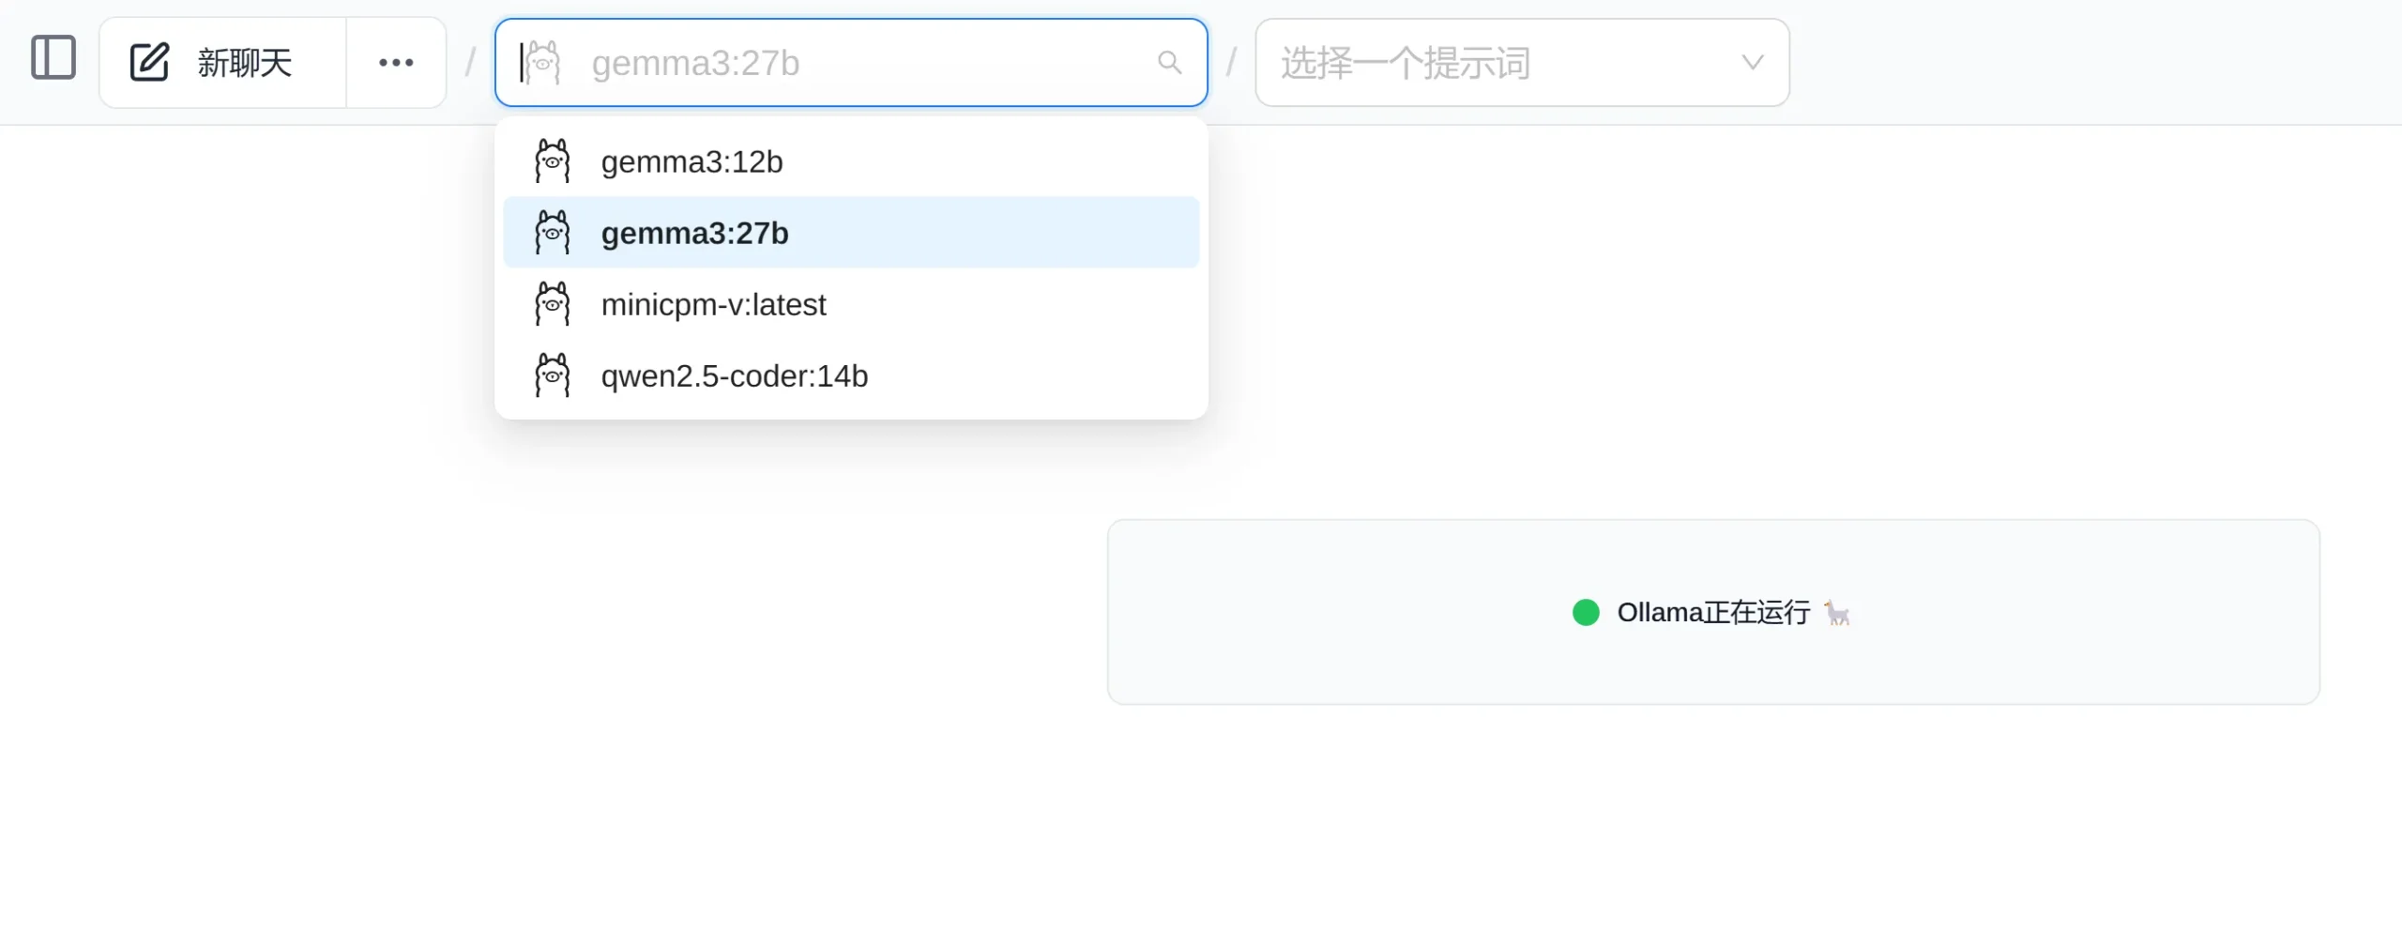This screenshot has height=932, width=2402.
Task: Click the llama icon beside qwen2.5-coder:14b
Action: (x=554, y=374)
